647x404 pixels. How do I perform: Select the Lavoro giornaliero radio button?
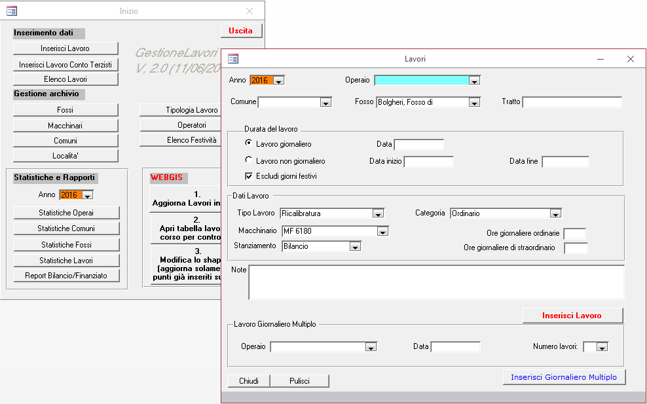pyautogui.click(x=249, y=143)
